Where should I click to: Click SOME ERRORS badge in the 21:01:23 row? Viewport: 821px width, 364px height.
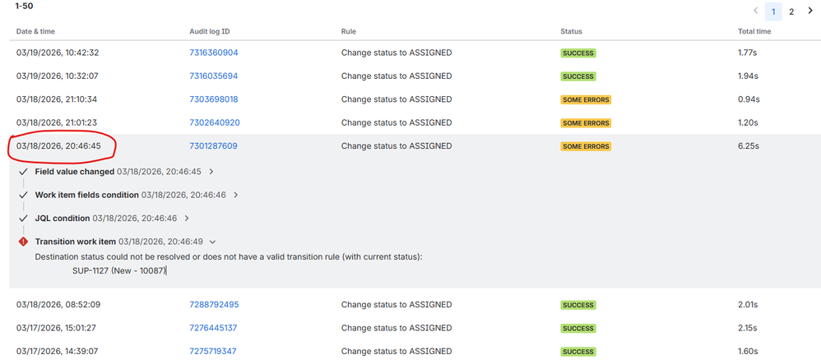point(586,123)
